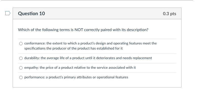Click the durability answer description text
The width and height of the screenshot is (201, 93).
[x=88, y=58]
